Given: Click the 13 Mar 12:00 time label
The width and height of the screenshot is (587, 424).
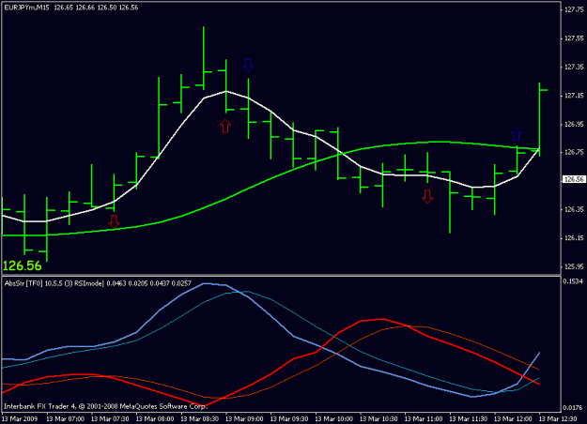Looking at the screenshot, I should click(x=513, y=418).
